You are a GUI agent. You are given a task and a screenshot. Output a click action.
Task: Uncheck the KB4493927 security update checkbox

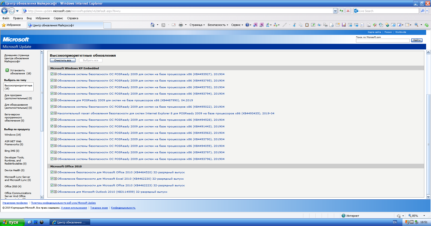pyautogui.click(x=52, y=74)
